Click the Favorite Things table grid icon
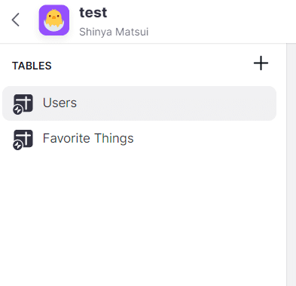This screenshot has height=286, width=296. [x=23, y=139]
